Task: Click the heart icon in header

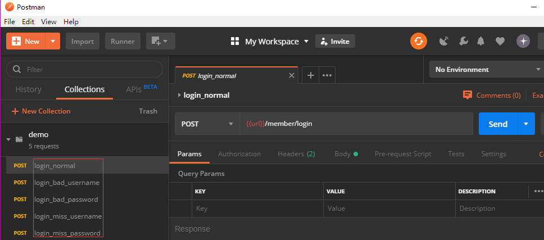Action: [x=500, y=41]
